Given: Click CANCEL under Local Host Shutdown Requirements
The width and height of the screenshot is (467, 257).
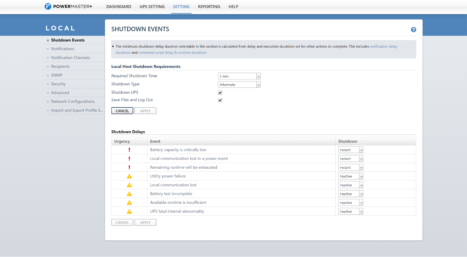Looking at the screenshot, I should (x=122, y=111).
